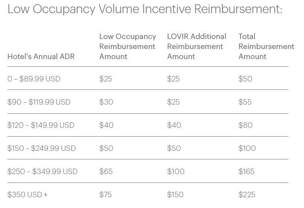304x208 pixels.
Task: Click the $165 total reimbursement cell
Action: (x=247, y=171)
